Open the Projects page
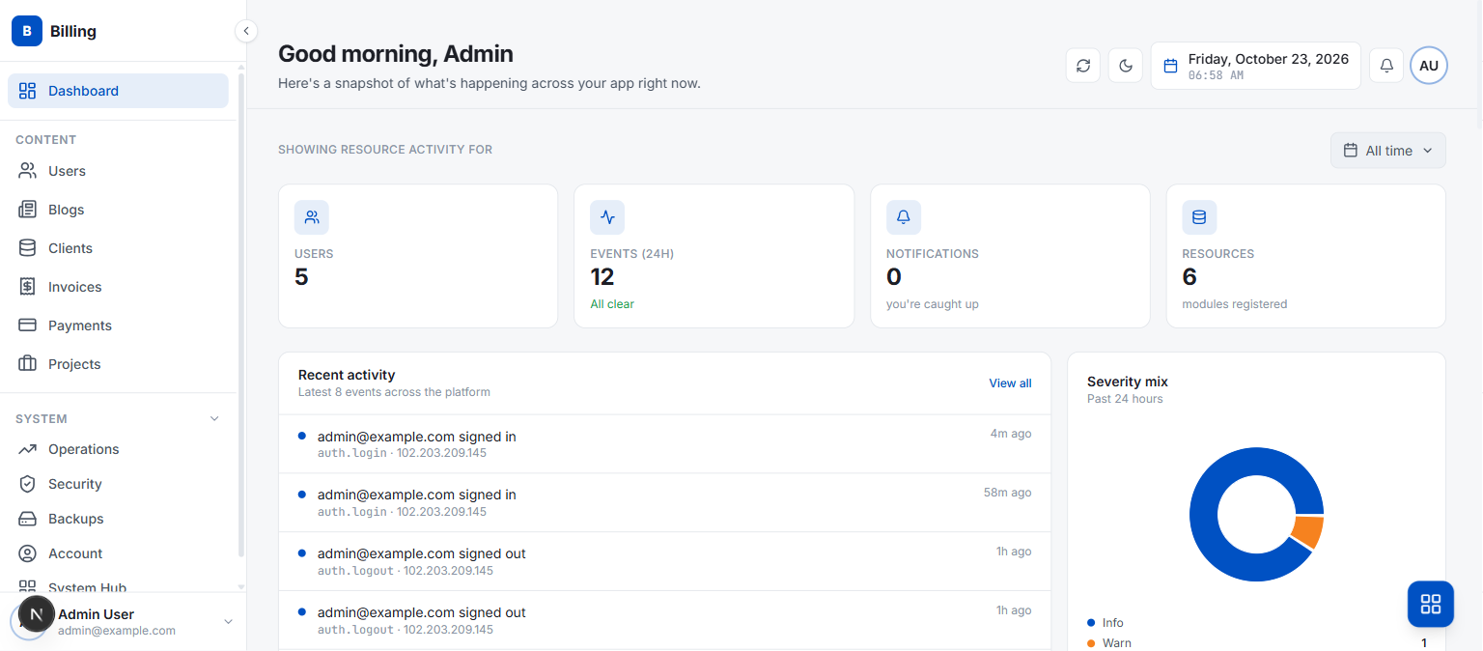This screenshot has height=651, width=1483. 118,364
